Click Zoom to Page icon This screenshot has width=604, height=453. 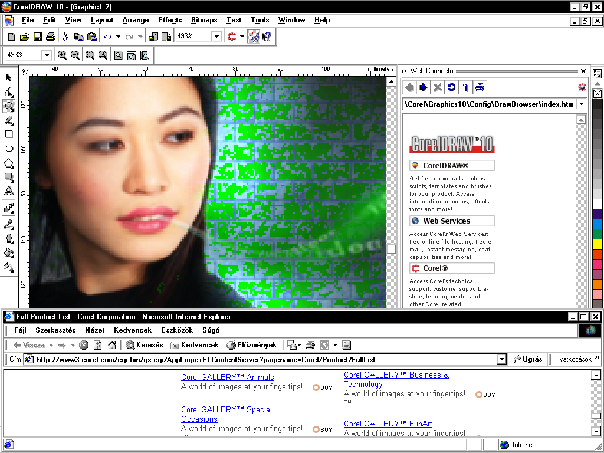pos(119,55)
